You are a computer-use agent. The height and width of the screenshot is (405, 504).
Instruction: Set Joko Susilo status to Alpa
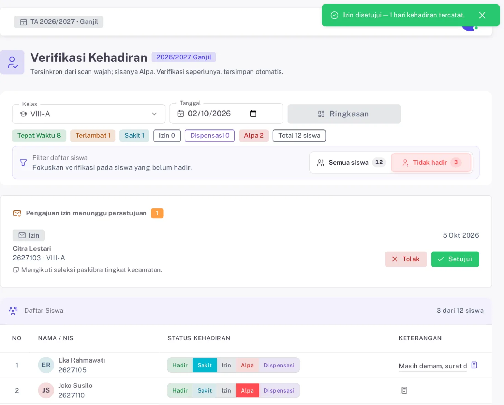248,390
